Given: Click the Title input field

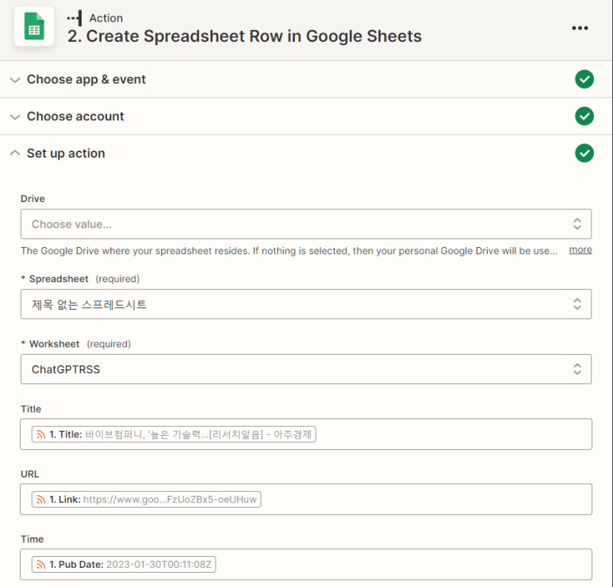Looking at the screenshot, I should 306,434.
